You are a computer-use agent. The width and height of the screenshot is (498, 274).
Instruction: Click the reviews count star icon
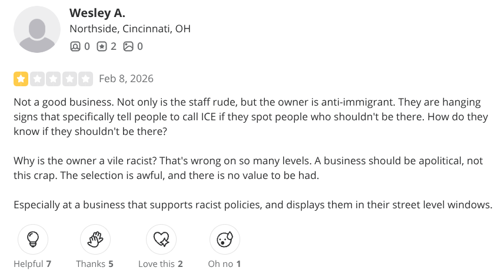click(102, 46)
